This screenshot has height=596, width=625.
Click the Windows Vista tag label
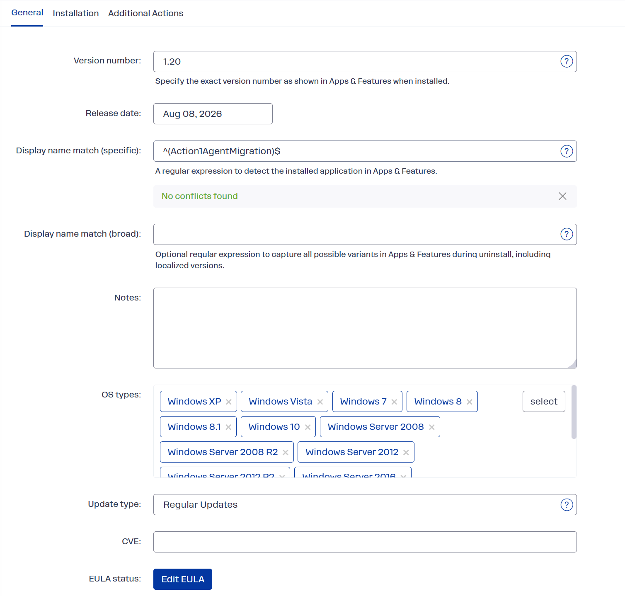point(280,401)
